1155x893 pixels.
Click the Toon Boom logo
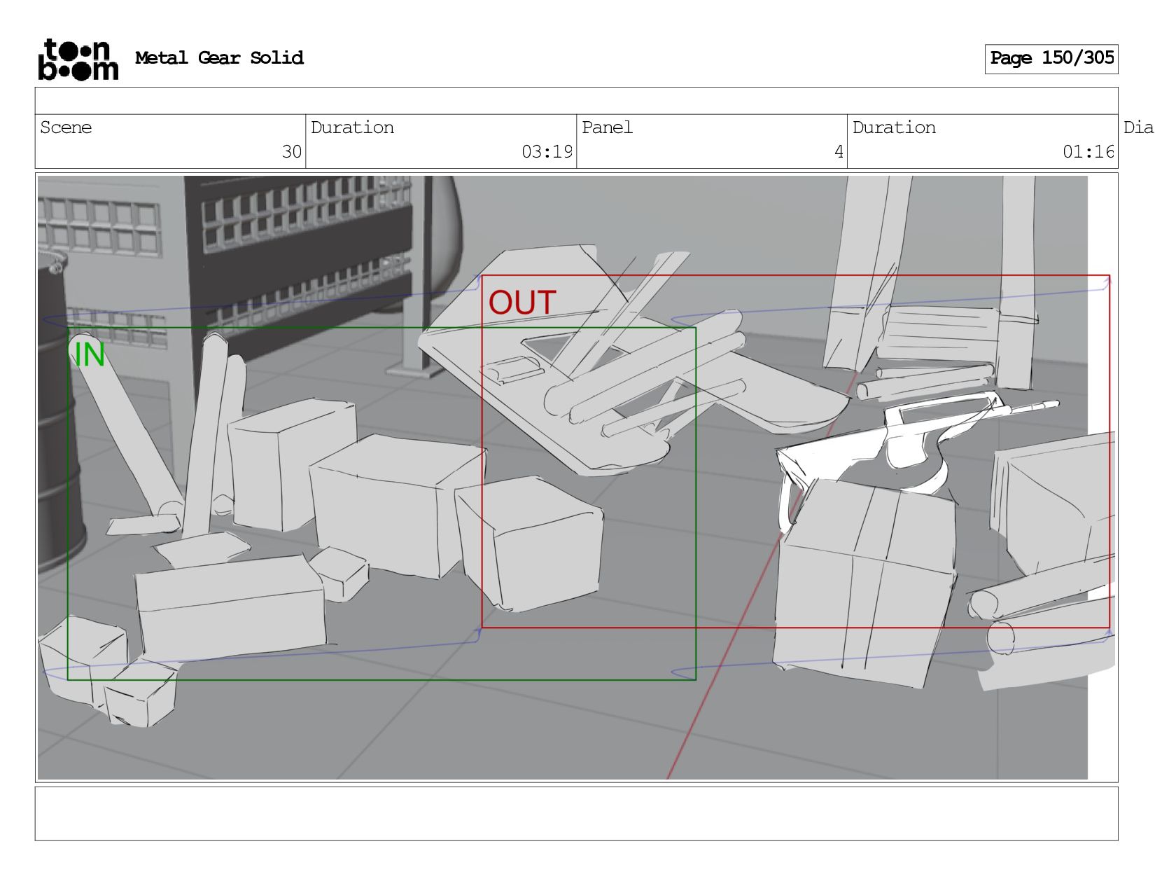click(78, 60)
